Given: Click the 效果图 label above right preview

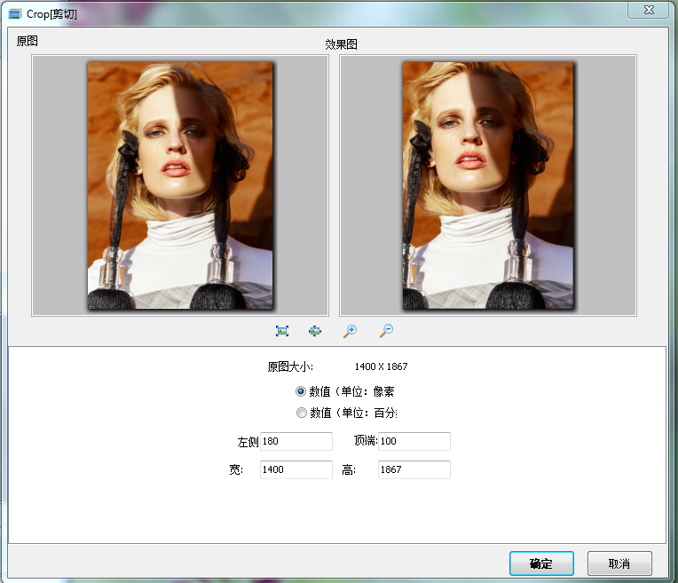Looking at the screenshot, I should [341, 44].
